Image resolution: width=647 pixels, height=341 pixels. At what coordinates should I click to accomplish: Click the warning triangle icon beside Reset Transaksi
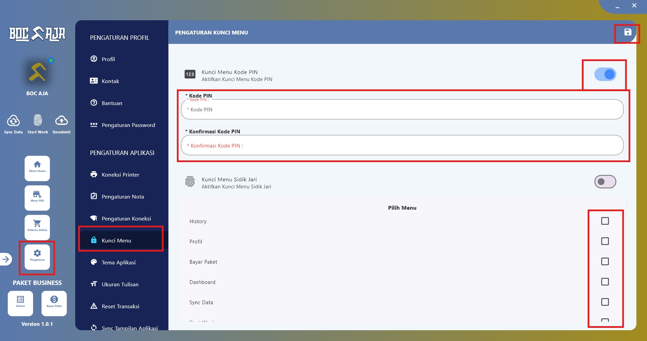tap(94, 306)
